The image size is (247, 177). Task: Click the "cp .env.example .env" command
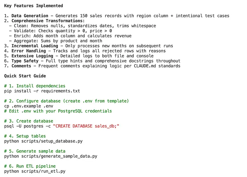[29, 106]
